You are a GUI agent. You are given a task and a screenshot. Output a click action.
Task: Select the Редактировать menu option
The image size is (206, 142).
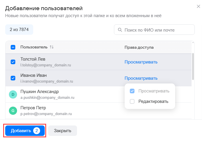(x=153, y=101)
